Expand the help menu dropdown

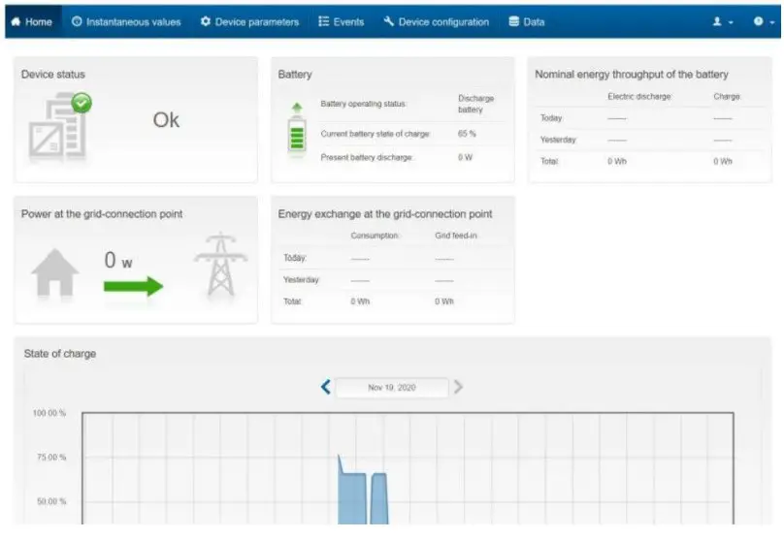coord(764,22)
